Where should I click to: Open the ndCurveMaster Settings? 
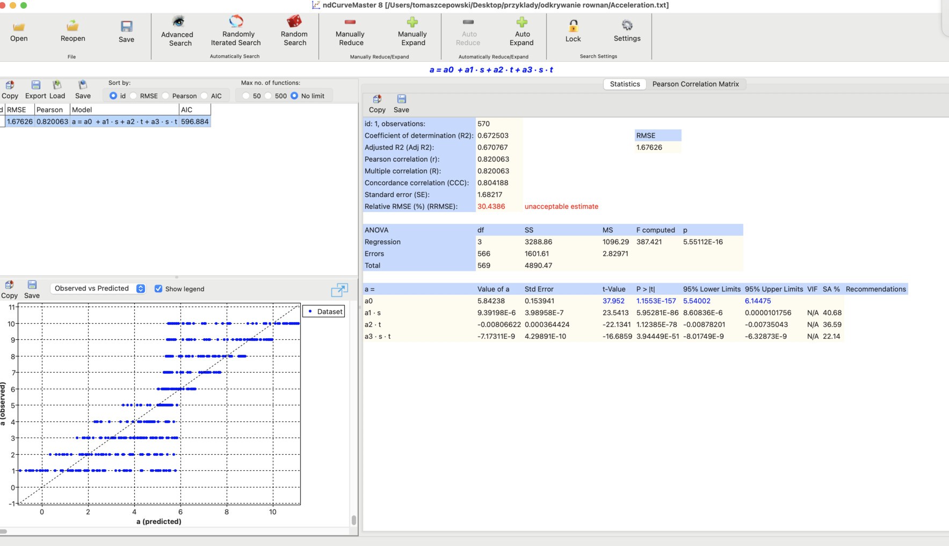coord(627,33)
